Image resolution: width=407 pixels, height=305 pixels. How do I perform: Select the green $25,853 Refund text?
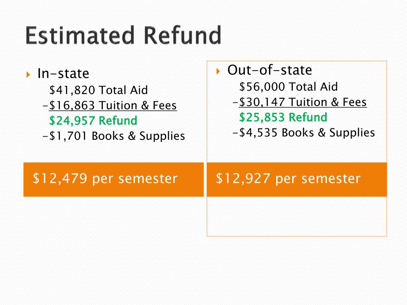283,117
